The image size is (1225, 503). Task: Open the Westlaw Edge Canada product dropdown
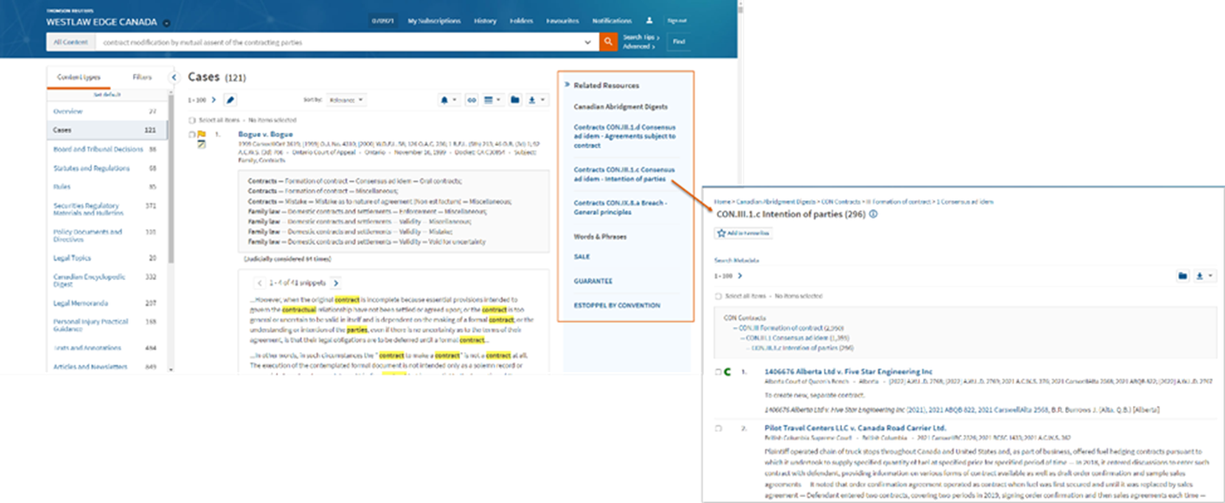point(166,23)
